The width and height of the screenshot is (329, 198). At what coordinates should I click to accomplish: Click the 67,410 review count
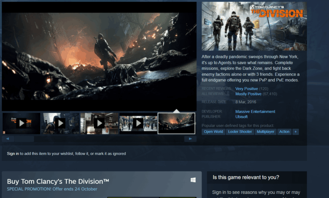pyautogui.click(x=270, y=94)
